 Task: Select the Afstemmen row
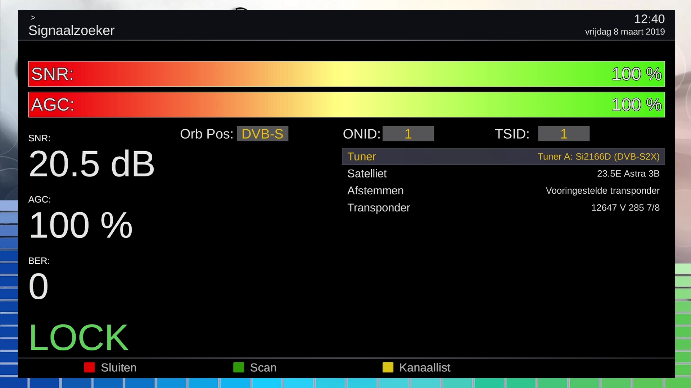click(x=375, y=191)
